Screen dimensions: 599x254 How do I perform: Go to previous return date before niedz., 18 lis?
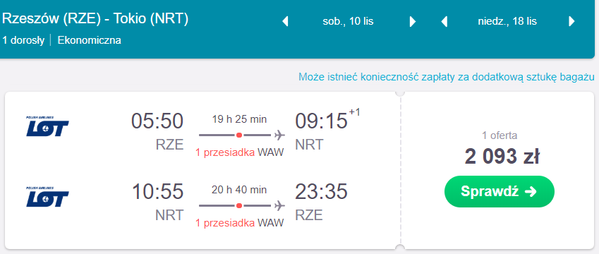click(x=444, y=21)
